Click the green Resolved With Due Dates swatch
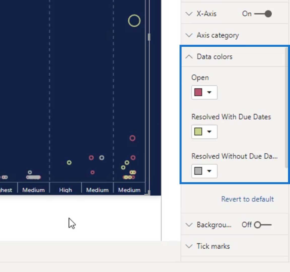 pyautogui.click(x=198, y=131)
